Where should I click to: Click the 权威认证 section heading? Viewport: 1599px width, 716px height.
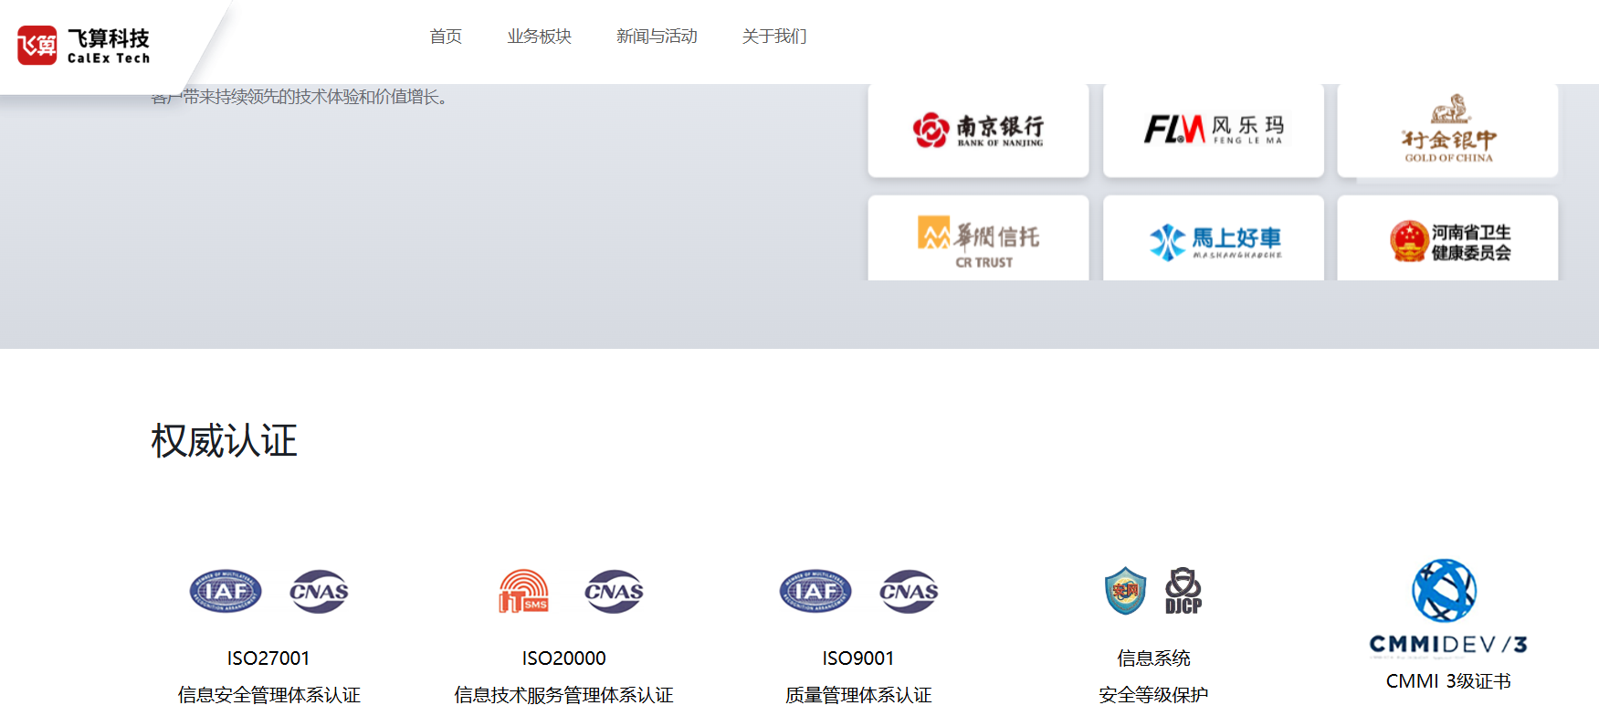tap(224, 441)
